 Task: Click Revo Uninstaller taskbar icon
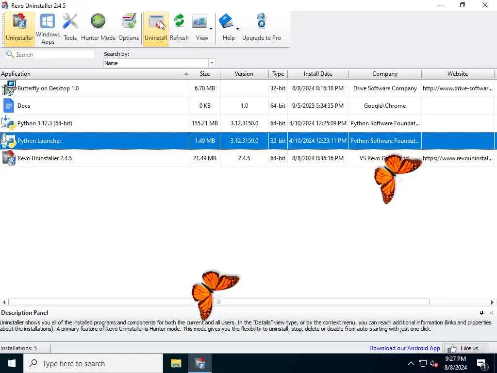pyautogui.click(x=200, y=363)
